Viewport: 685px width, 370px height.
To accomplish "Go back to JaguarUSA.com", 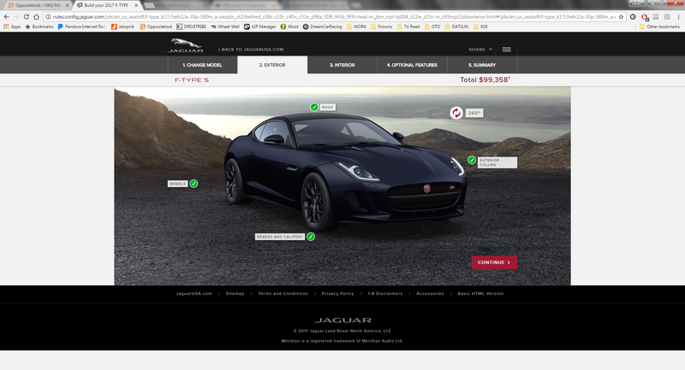I will tap(251, 50).
